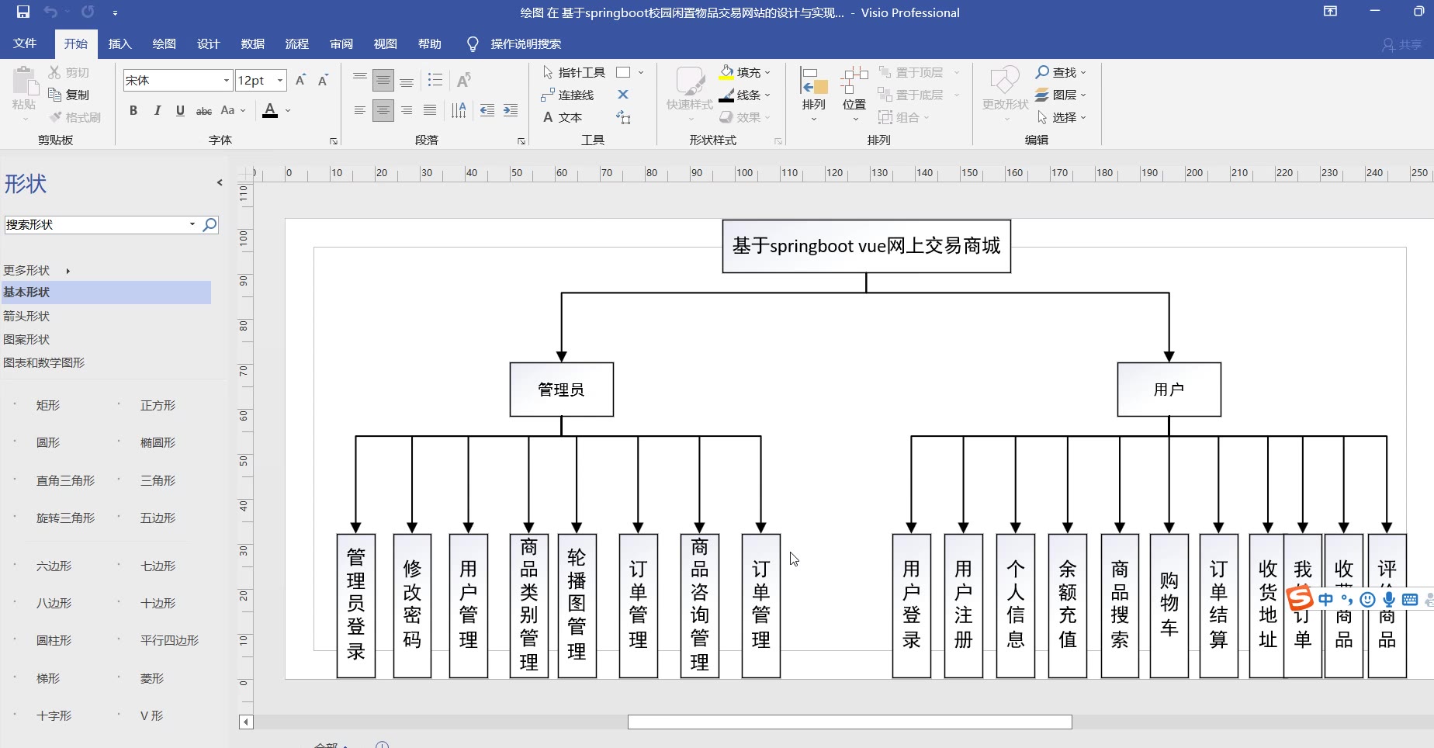Expand the Line style options
This screenshot has width=1434, height=748.
tap(767, 95)
